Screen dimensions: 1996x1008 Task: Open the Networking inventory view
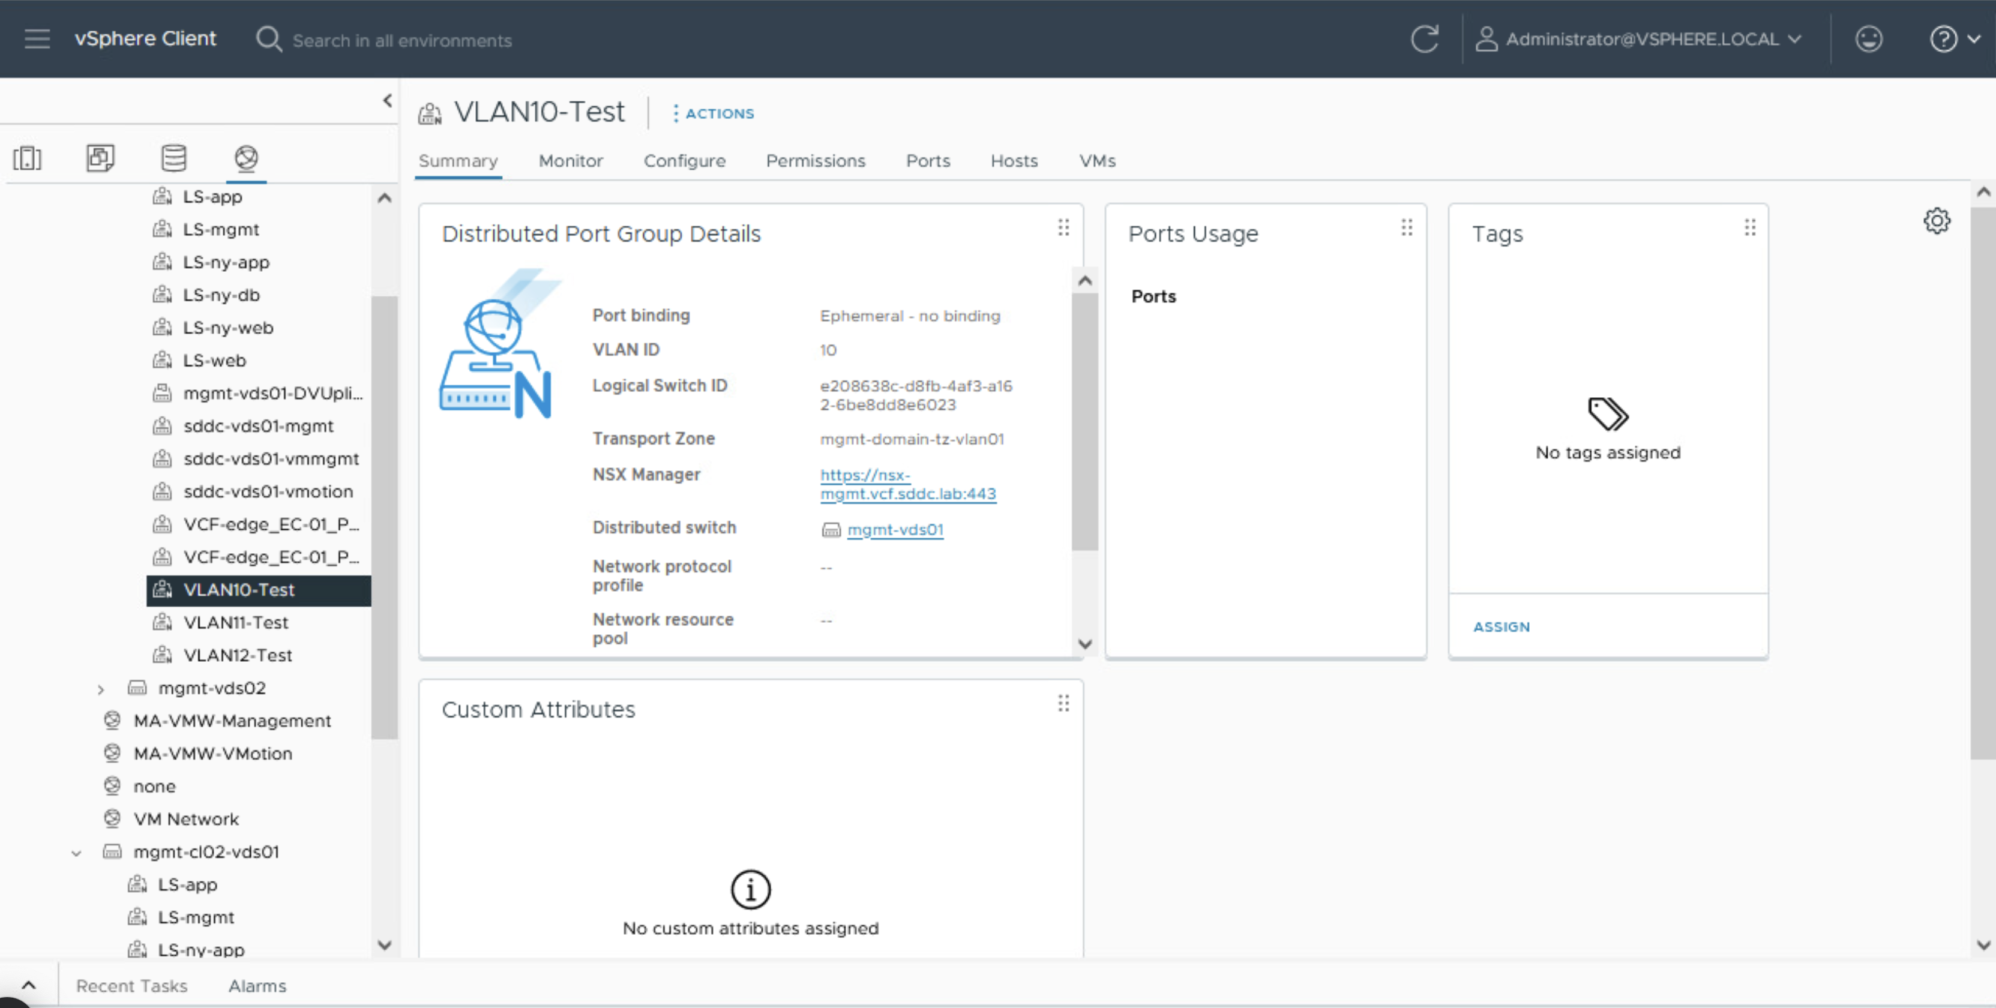pos(247,158)
